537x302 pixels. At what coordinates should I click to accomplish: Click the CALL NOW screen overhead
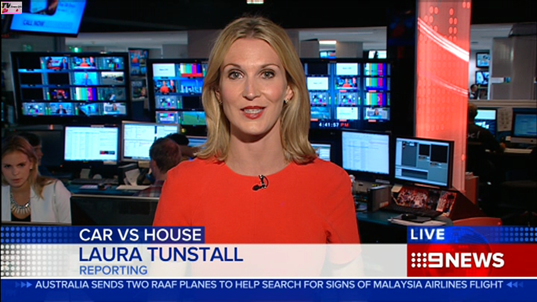48,16
